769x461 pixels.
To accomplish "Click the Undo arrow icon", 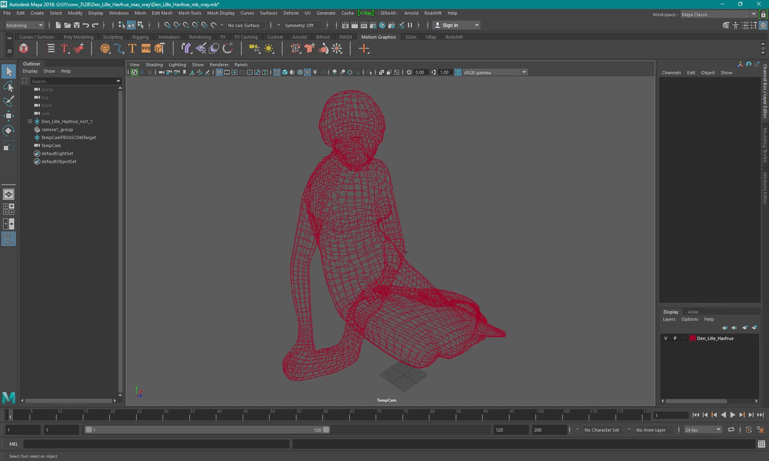I will tap(86, 25).
